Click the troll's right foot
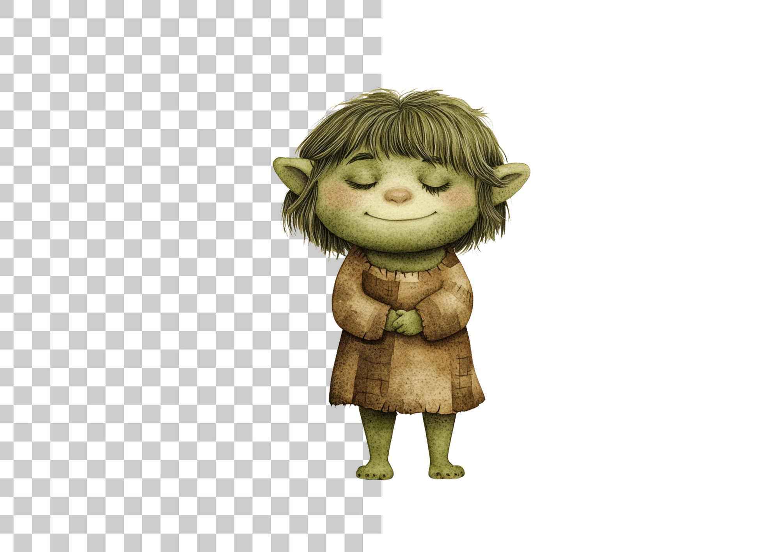 pyautogui.click(x=447, y=471)
